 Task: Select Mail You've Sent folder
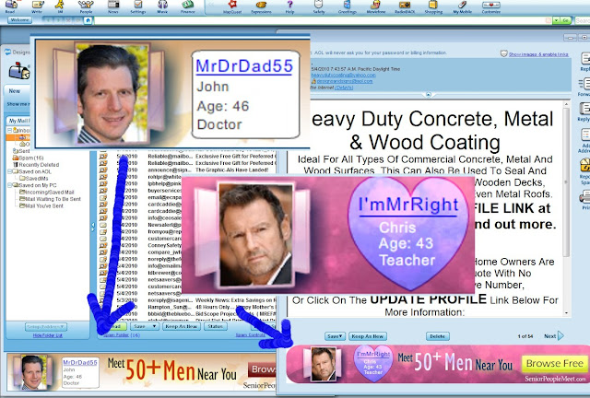click(x=41, y=205)
